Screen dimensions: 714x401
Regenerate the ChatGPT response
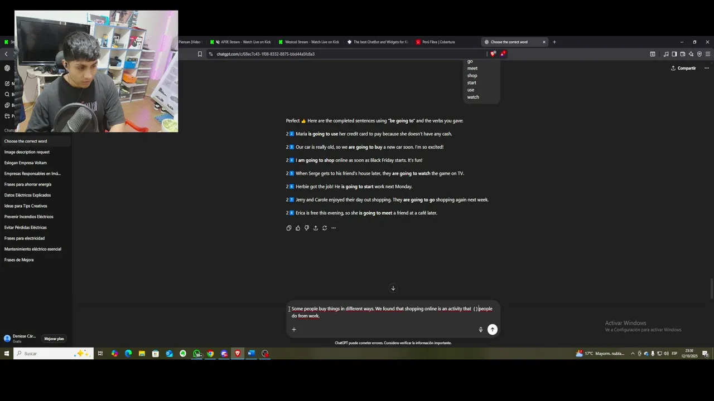(x=324, y=228)
